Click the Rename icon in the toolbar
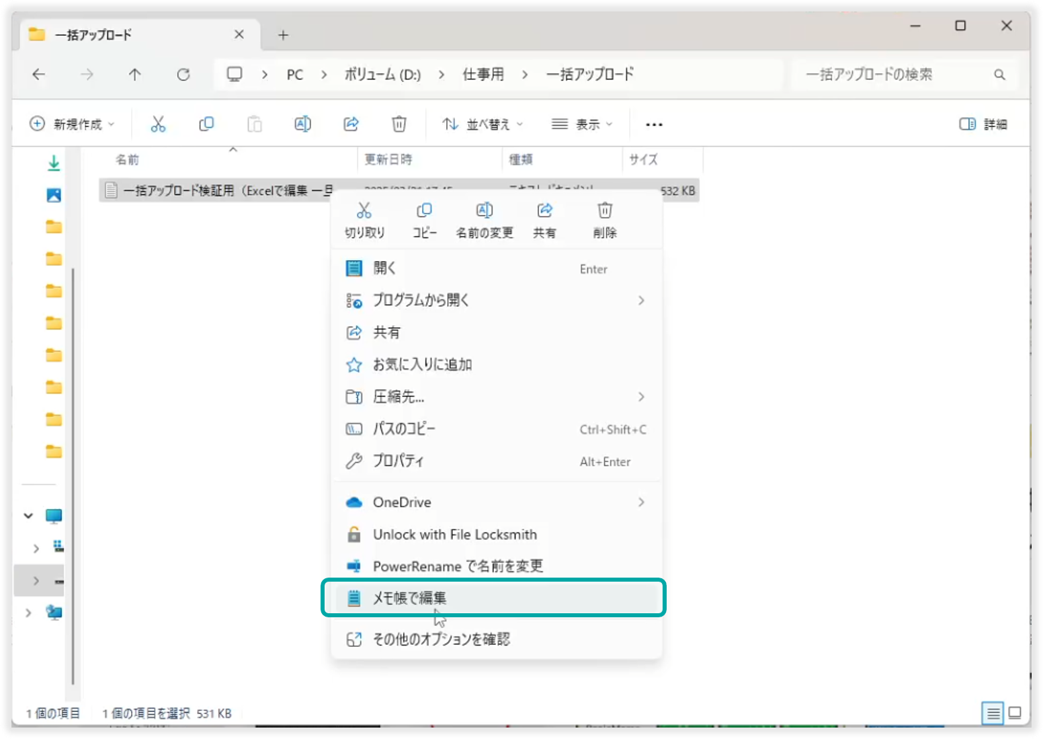The image size is (1043, 739). (x=302, y=124)
